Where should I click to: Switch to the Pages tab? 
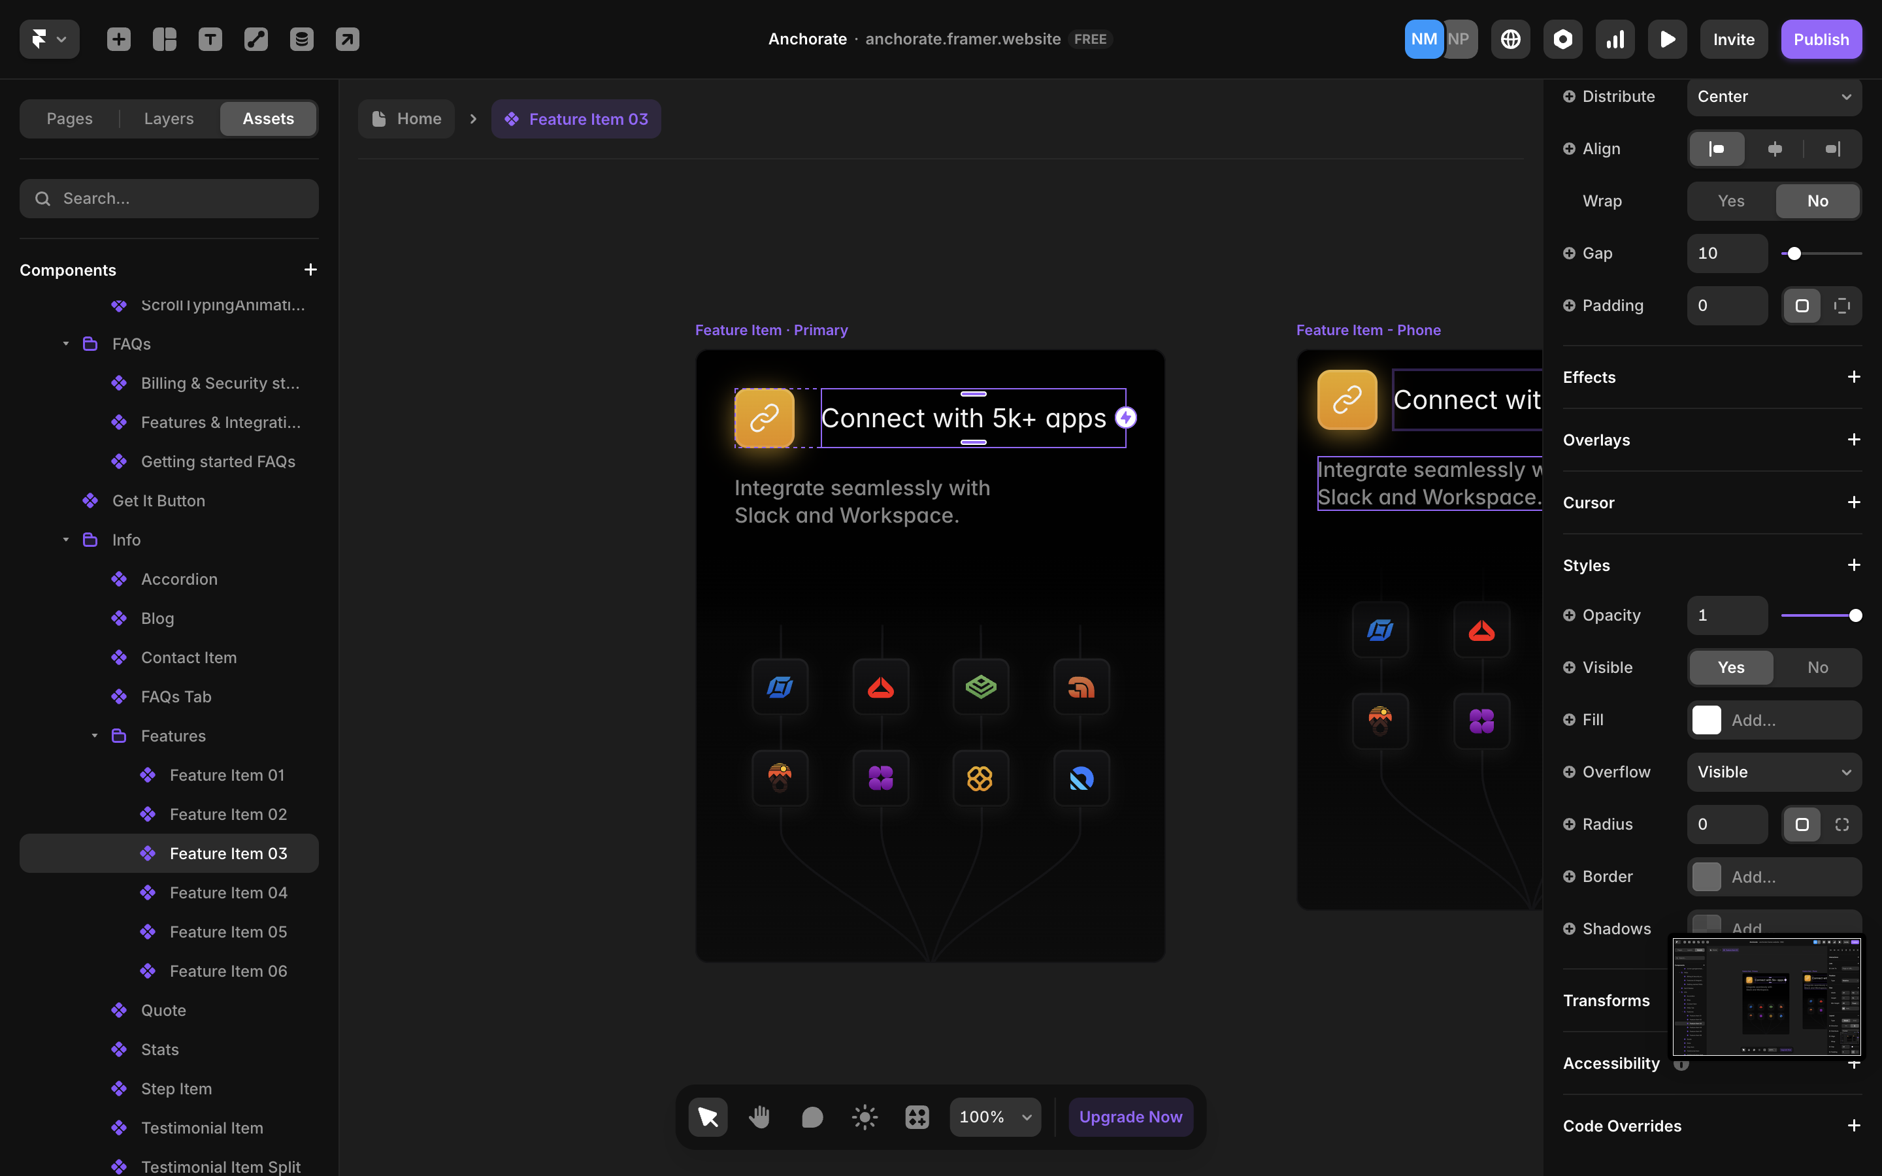click(x=69, y=119)
